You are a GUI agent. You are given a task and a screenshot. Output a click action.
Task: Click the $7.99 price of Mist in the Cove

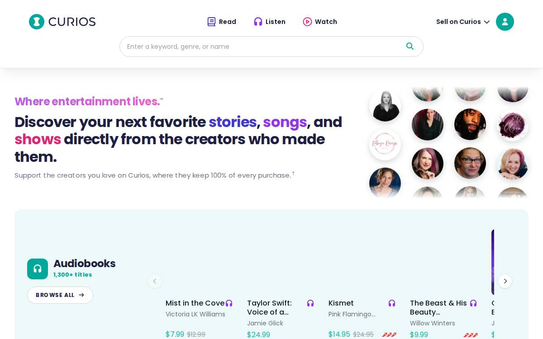pos(175,334)
